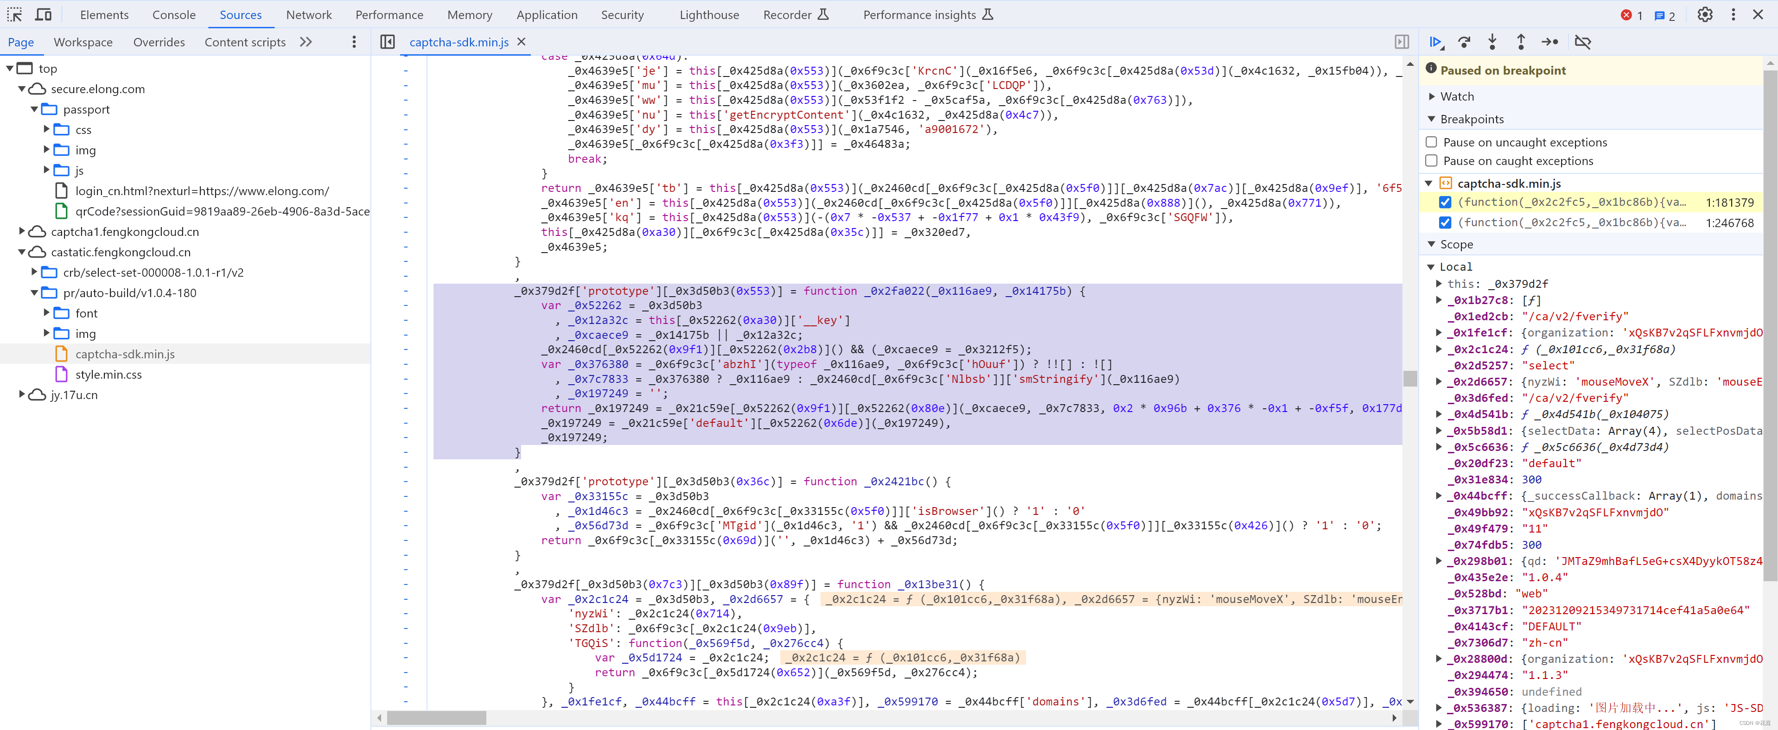The width and height of the screenshot is (1778, 730).
Task: Open DevTools settings gear
Action: 1705,14
